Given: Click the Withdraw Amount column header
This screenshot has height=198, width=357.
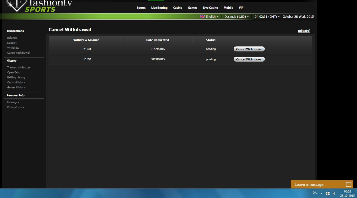Looking at the screenshot, I should [x=86, y=40].
